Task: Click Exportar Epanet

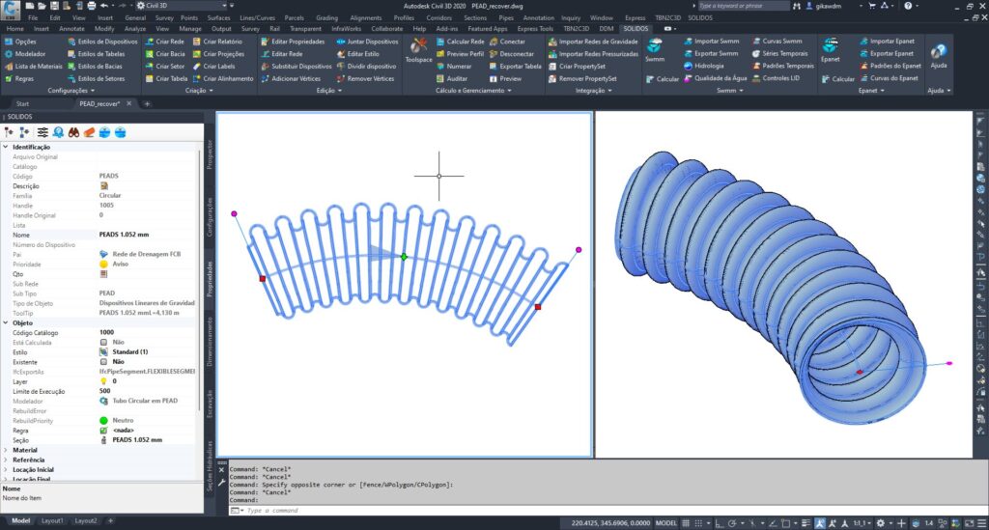Action: click(x=887, y=54)
